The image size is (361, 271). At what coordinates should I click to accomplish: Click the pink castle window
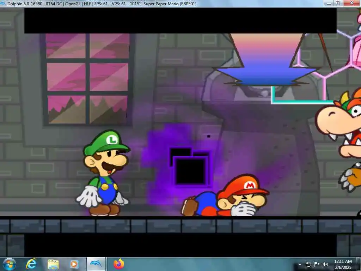(x=87, y=79)
